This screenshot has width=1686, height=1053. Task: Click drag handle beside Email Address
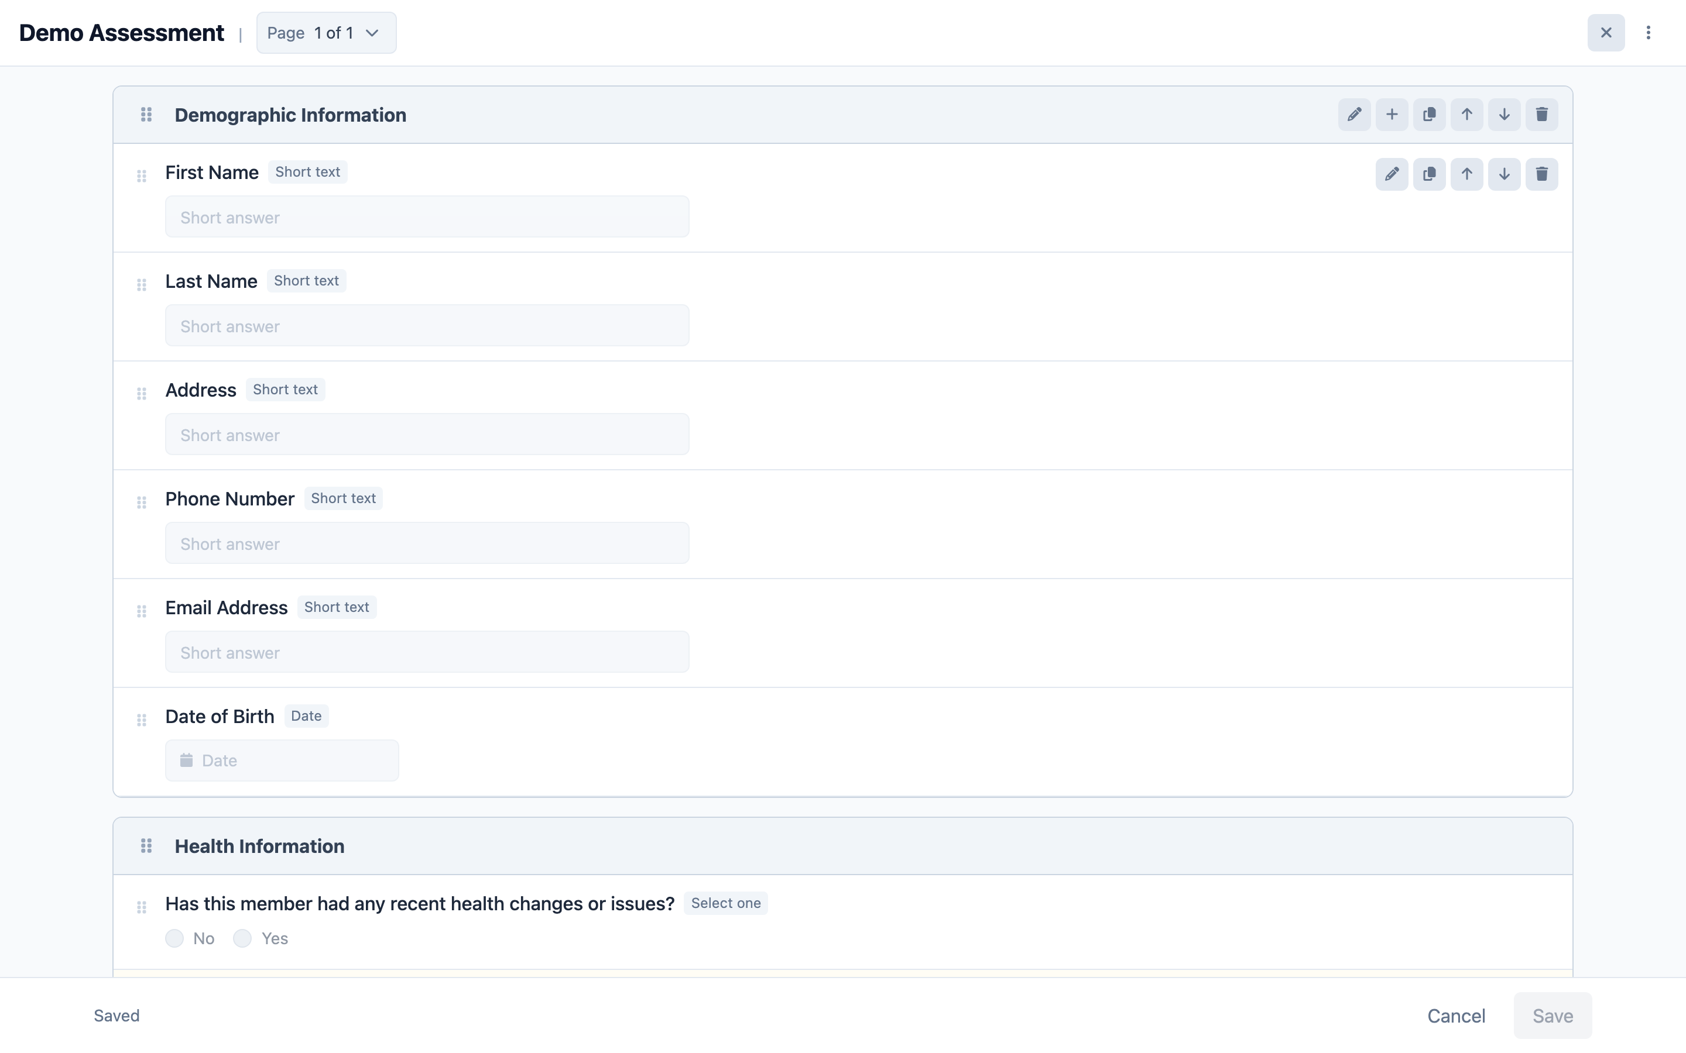click(x=142, y=611)
